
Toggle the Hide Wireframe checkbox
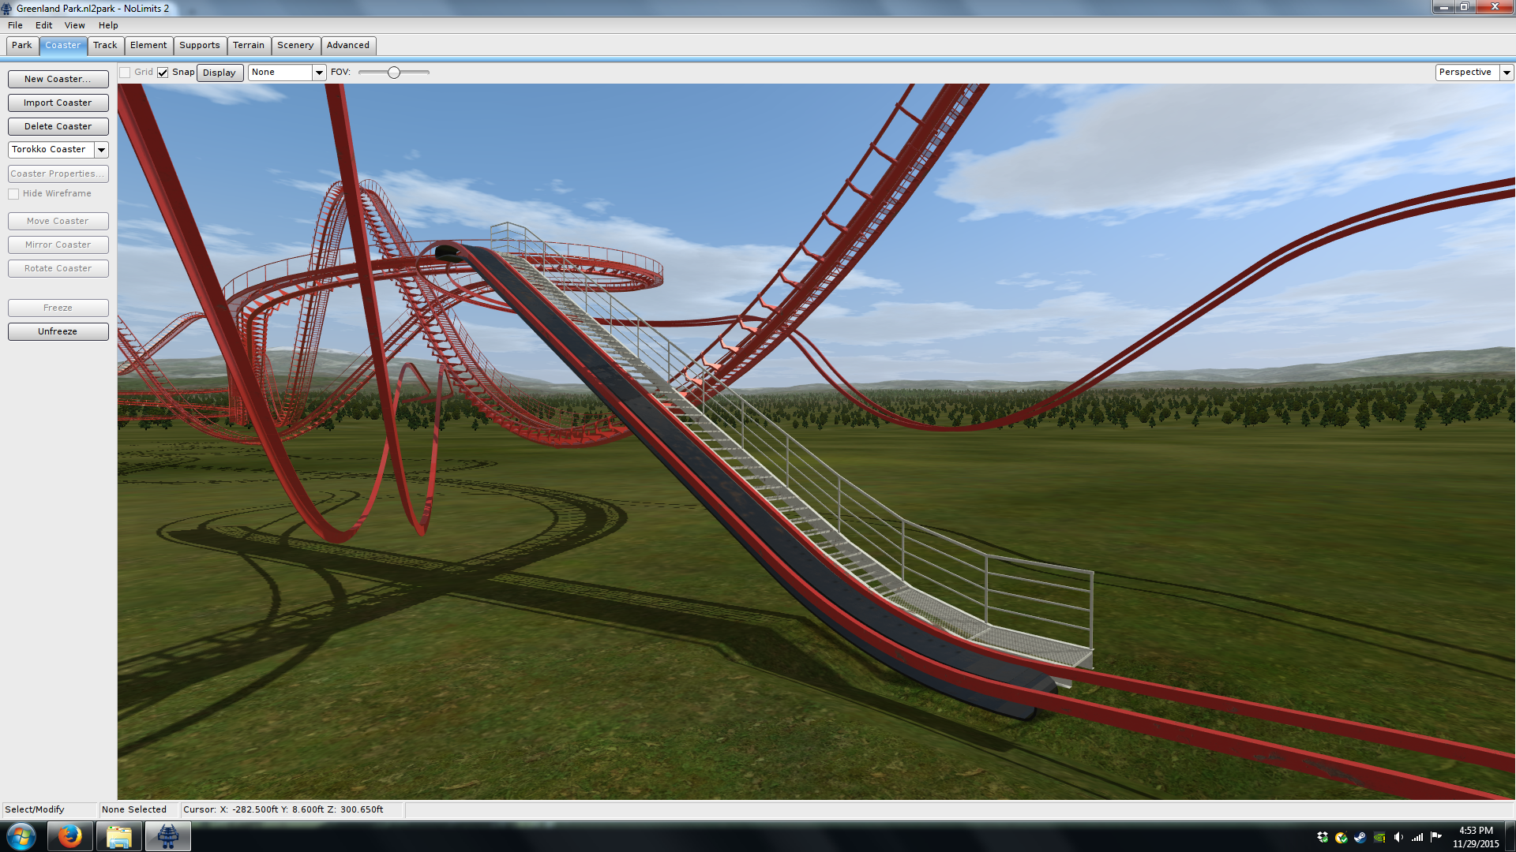pos(13,194)
